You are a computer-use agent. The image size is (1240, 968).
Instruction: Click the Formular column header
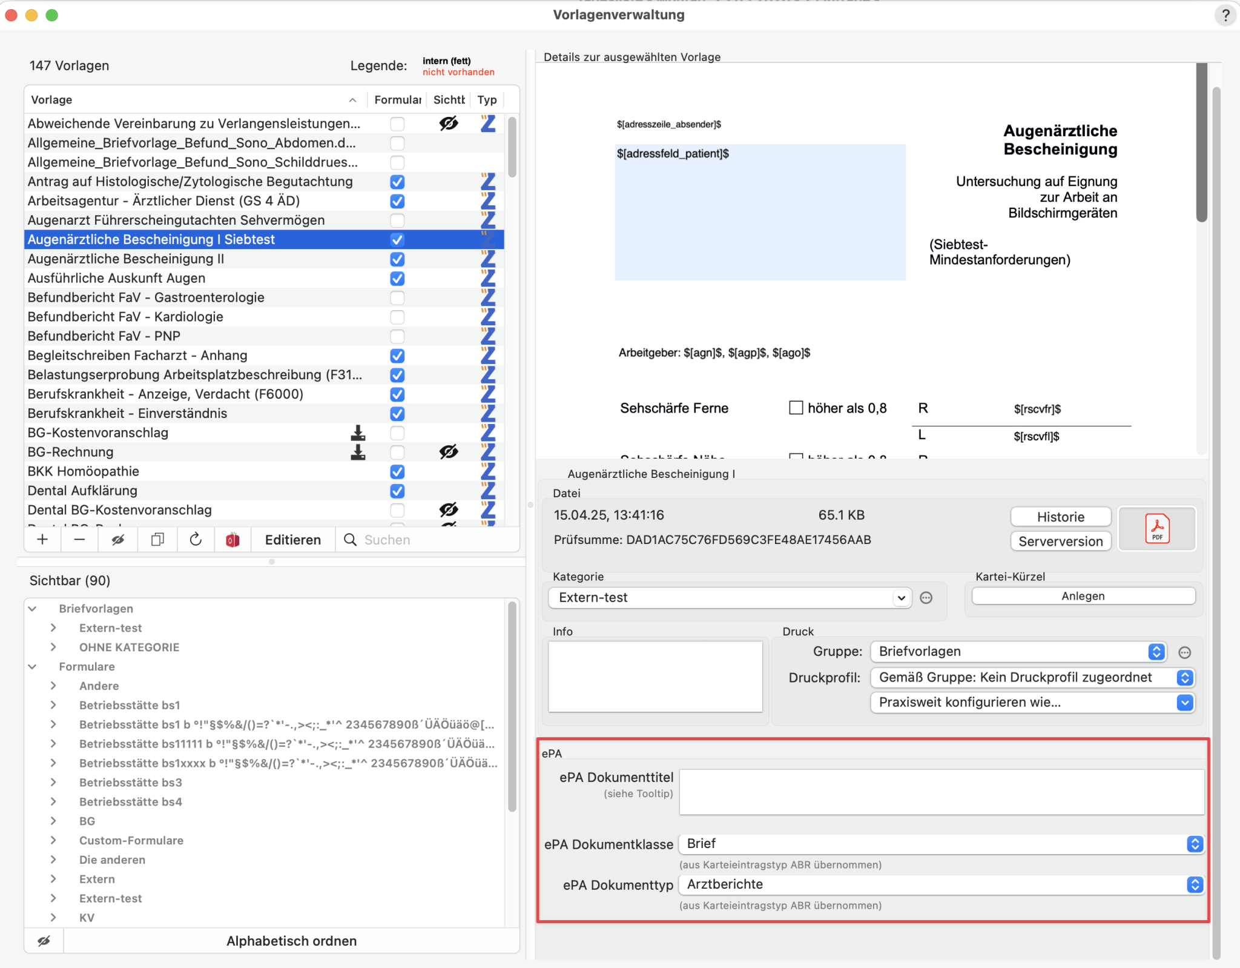tap(397, 100)
